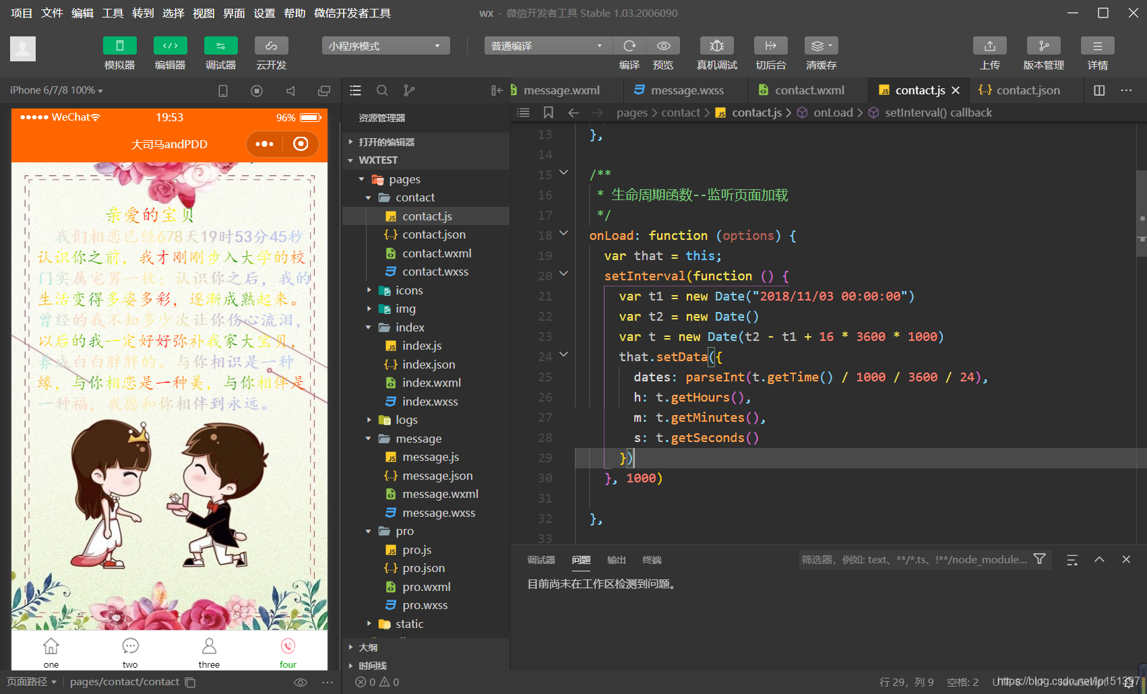Open 云开发 cloud development
This screenshot has width=1147, height=694.
click(x=272, y=46)
